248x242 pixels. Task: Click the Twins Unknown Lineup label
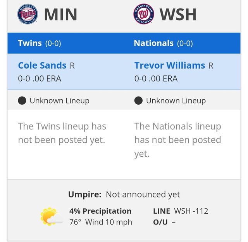[x=59, y=101]
